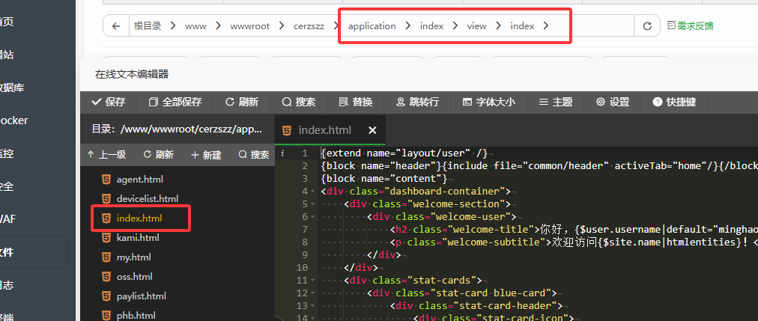Screen dimensions: 758x321
Task: Open 替换 replace tool in editor toolbar
Action: (x=355, y=102)
